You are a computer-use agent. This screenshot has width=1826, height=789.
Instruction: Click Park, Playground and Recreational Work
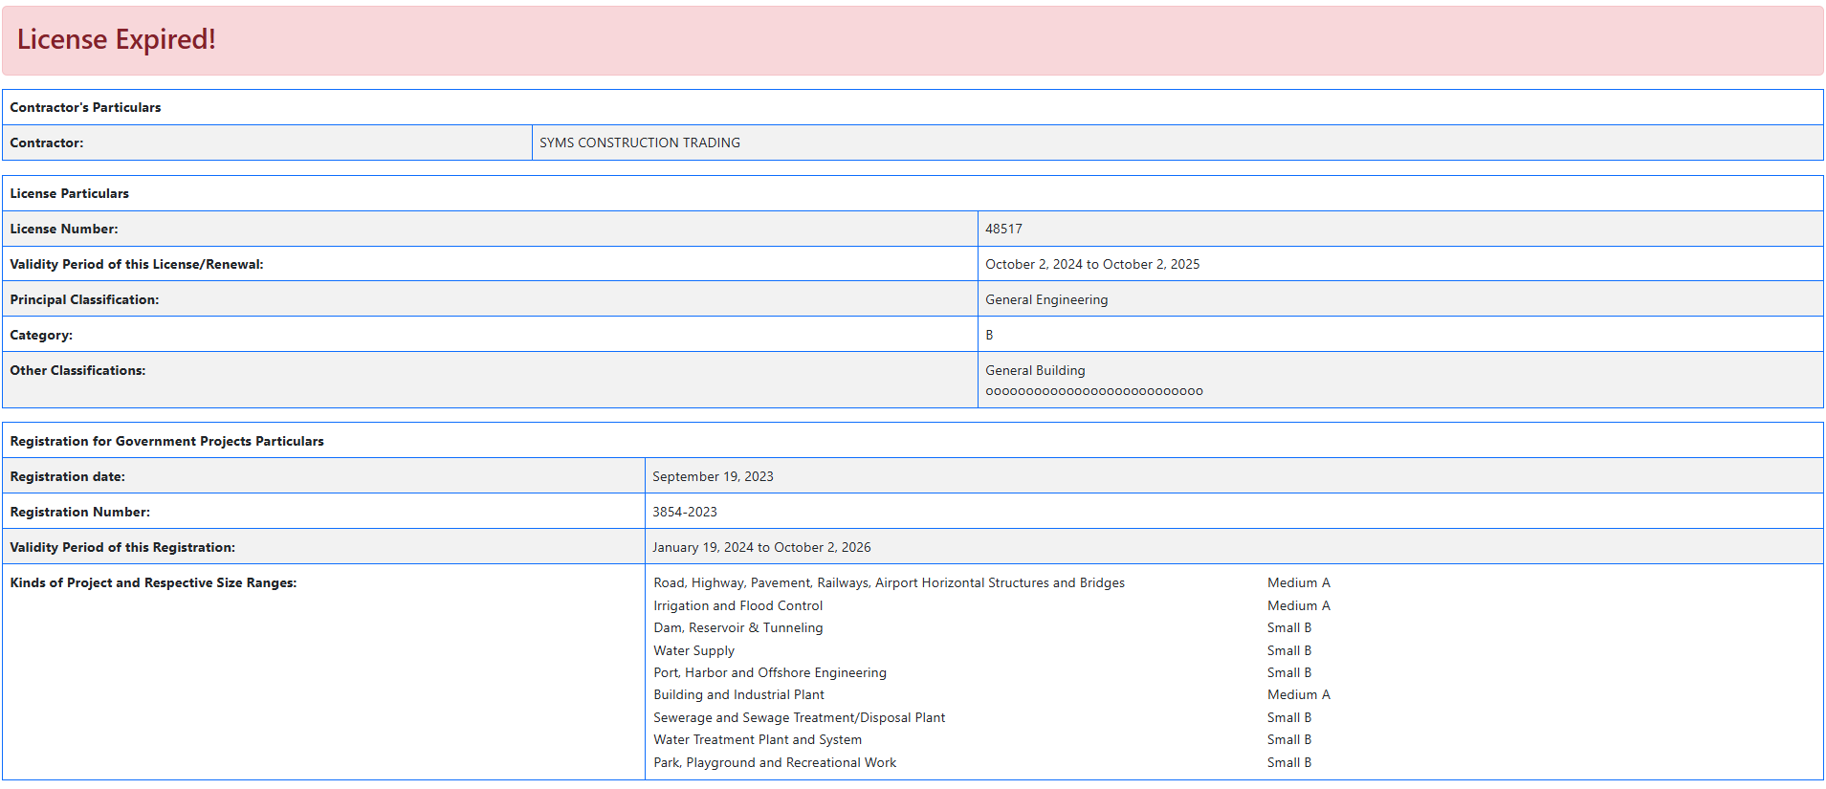(x=775, y=762)
